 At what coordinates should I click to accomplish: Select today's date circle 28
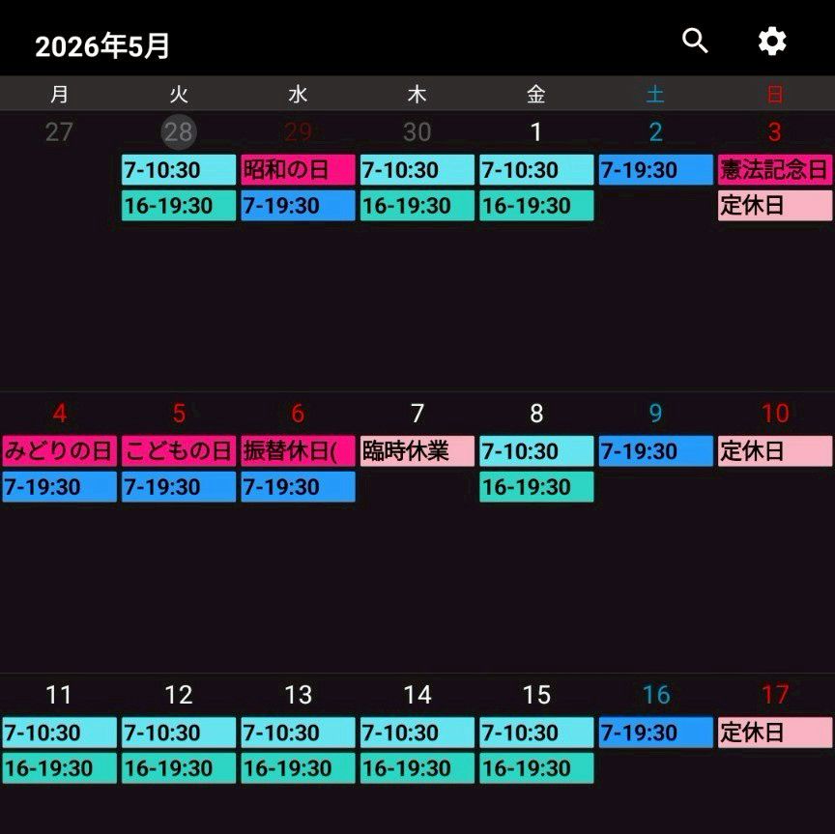click(x=179, y=130)
